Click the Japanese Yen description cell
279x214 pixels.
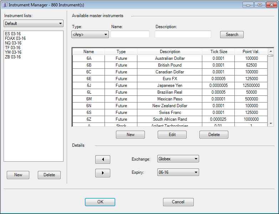tap(170, 85)
